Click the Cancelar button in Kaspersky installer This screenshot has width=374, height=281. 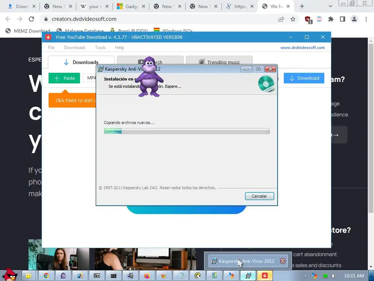coord(260,196)
